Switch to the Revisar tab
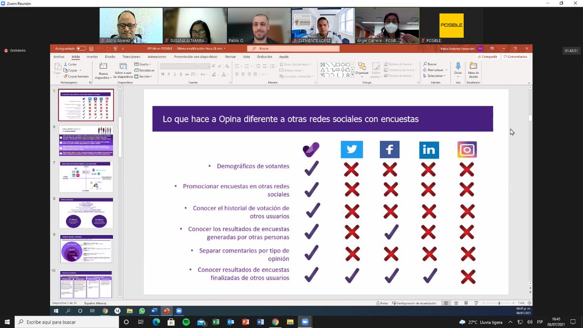Screen dimensions: 583x328 tap(230, 56)
